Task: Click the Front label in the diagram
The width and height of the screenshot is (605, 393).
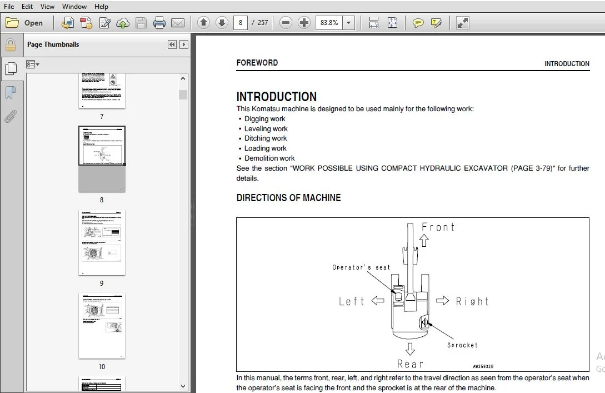Action: click(438, 227)
